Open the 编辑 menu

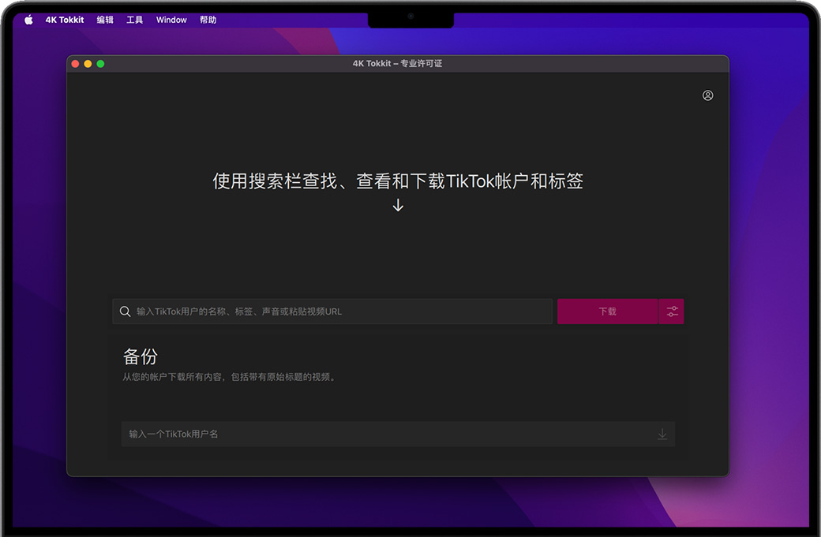pos(105,20)
